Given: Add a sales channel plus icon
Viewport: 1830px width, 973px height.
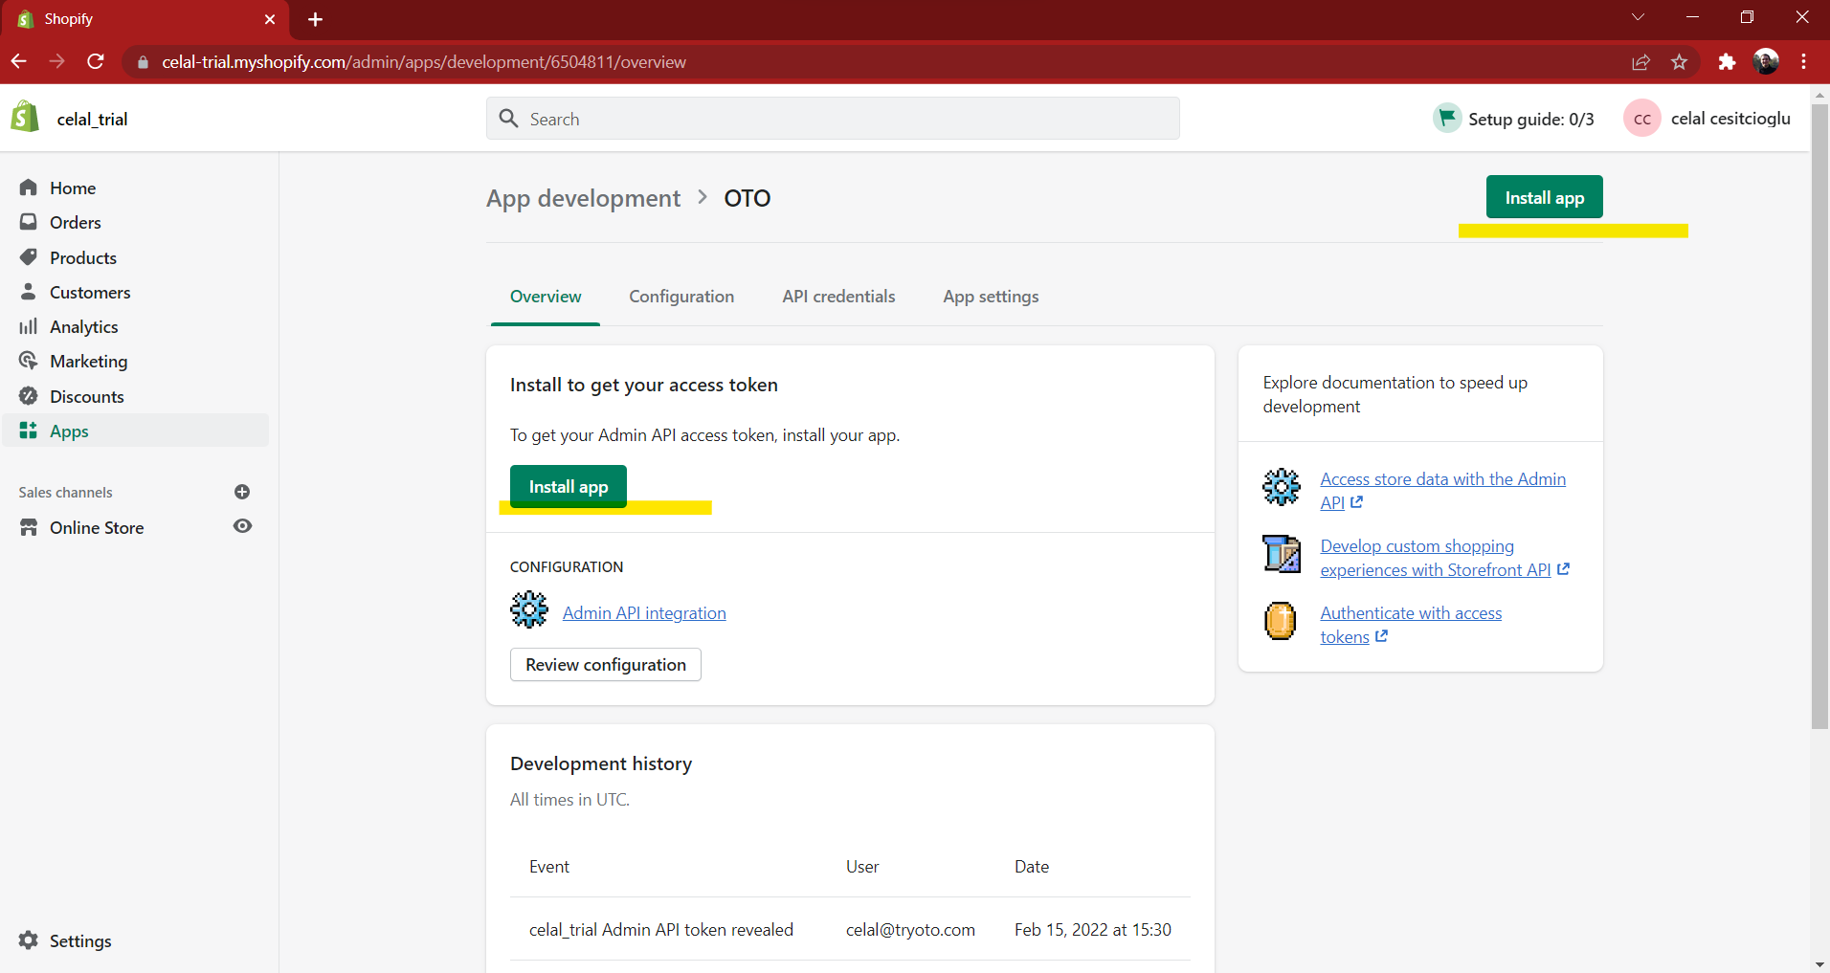Looking at the screenshot, I should 242,492.
